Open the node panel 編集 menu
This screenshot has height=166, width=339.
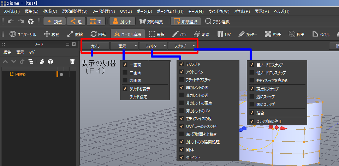tap(7, 52)
